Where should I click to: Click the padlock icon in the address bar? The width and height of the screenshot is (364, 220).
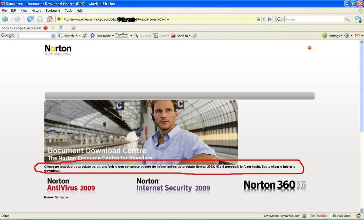pyautogui.click(x=258, y=19)
